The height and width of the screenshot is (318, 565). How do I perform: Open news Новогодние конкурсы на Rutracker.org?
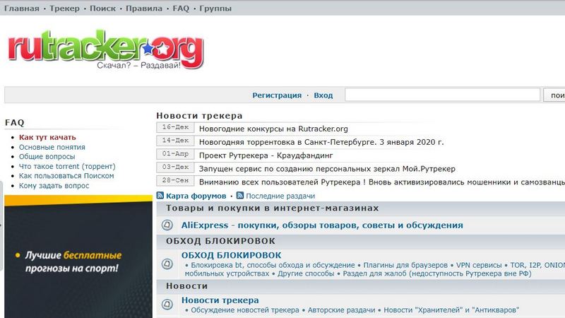[x=273, y=129]
